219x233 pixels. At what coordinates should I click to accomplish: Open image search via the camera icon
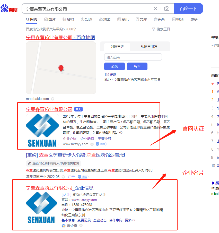click(x=167, y=8)
